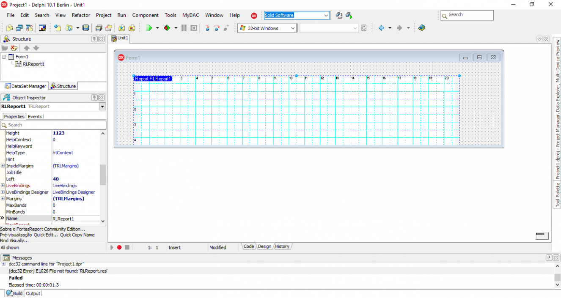The height and width of the screenshot is (298, 561).
Task: Click the Pause program control
Action: [184, 28]
